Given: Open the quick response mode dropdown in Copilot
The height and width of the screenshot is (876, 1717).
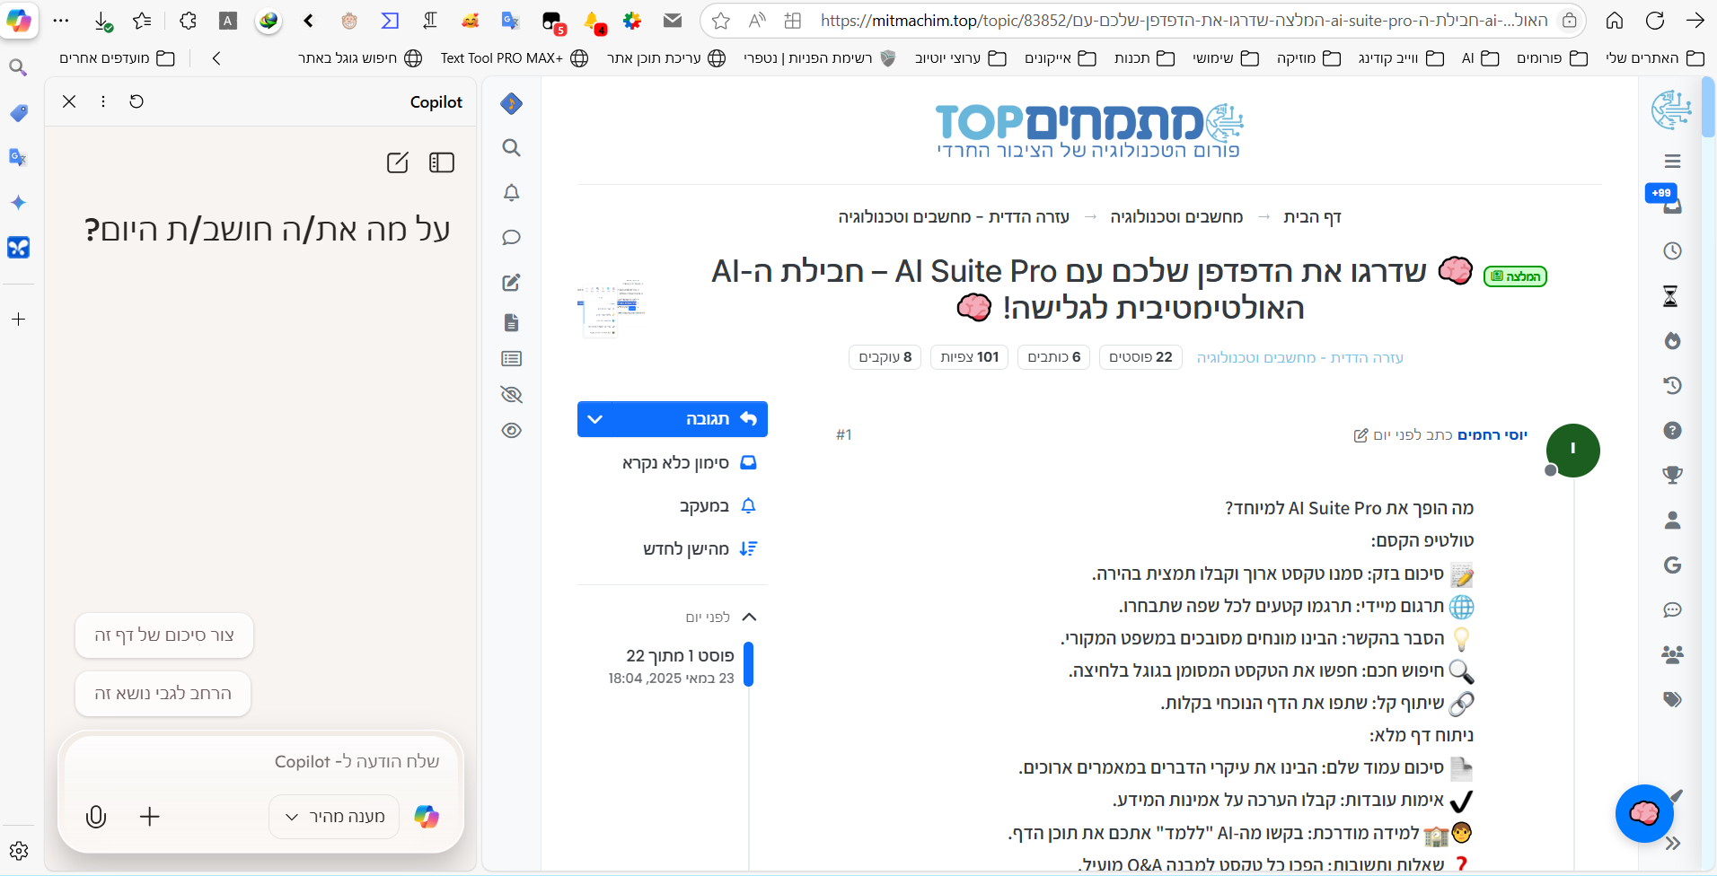Looking at the screenshot, I should pyautogui.click(x=334, y=817).
